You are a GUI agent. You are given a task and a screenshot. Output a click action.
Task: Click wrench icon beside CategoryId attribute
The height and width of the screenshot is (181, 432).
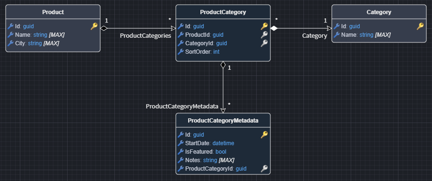181,43
